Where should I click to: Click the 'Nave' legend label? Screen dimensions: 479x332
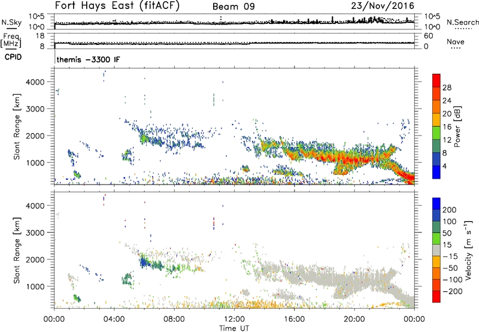455,42
